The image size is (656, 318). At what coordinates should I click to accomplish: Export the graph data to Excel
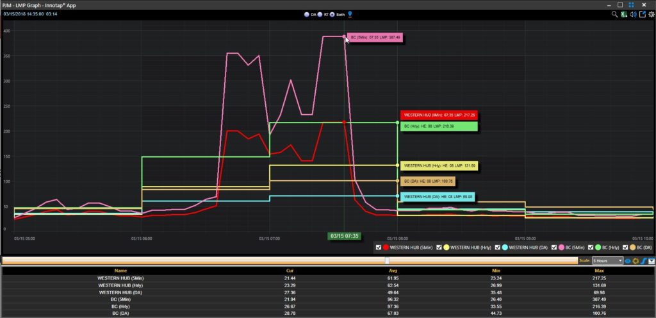(x=624, y=14)
